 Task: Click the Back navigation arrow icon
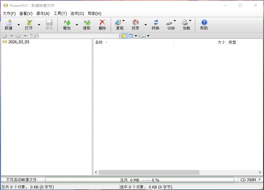point(5,36)
